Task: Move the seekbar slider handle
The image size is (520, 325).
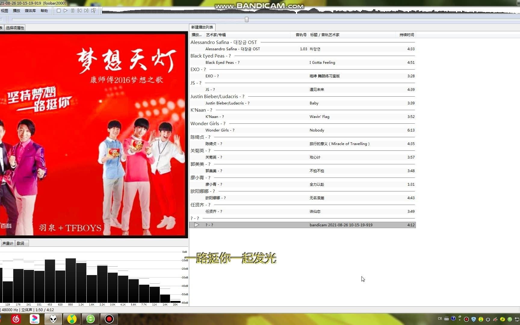Action: 247,20
